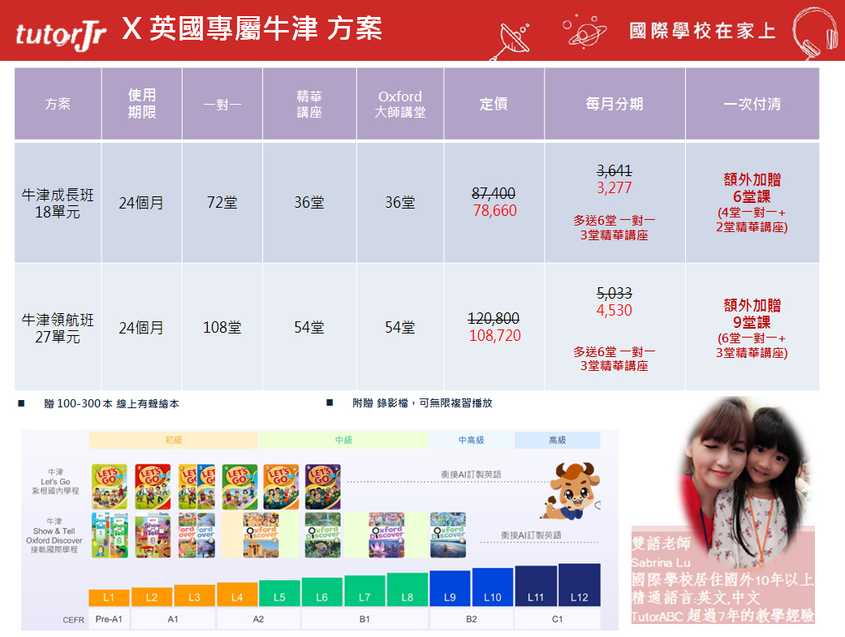Image resolution: width=845 pixels, height=637 pixels.
Task: Click the 每月分期 column header
Action: click(614, 104)
